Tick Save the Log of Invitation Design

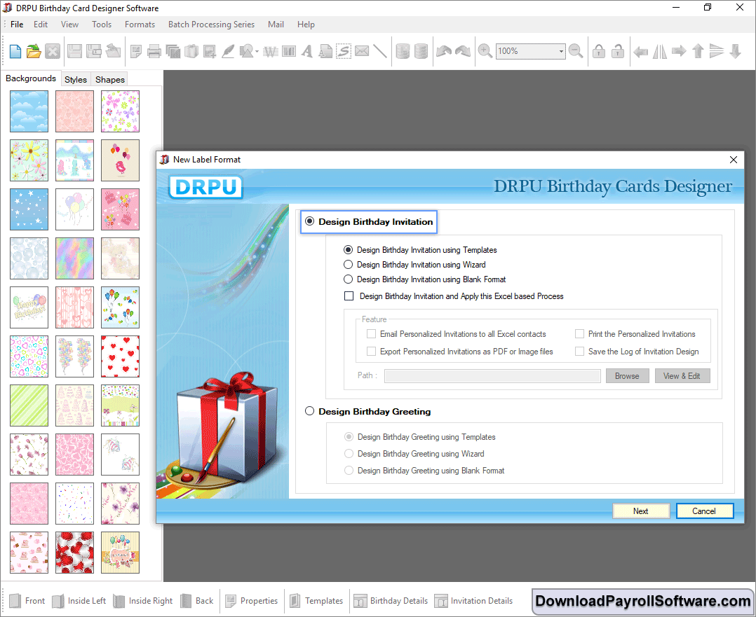click(x=579, y=352)
